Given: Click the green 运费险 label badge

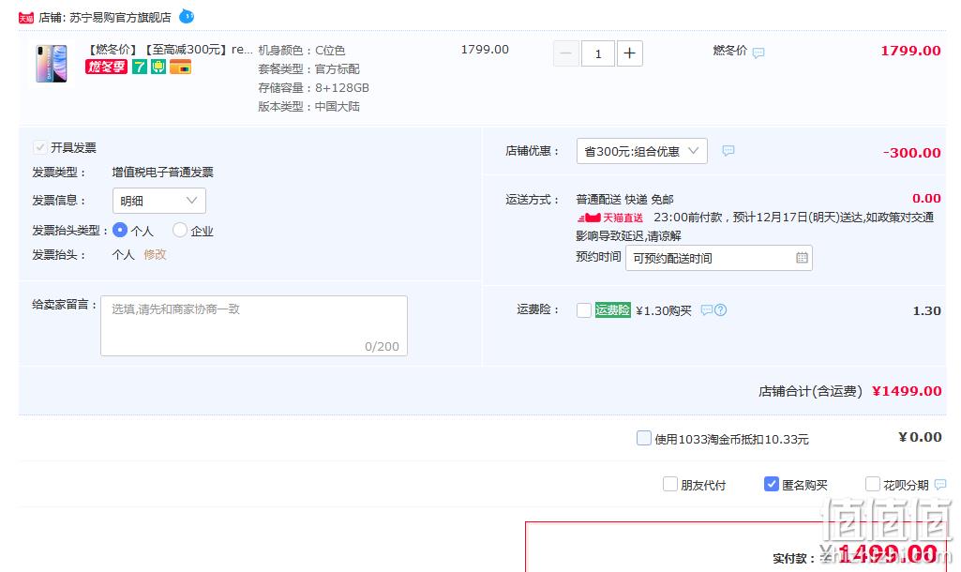Looking at the screenshot, I should pos(612,310).
